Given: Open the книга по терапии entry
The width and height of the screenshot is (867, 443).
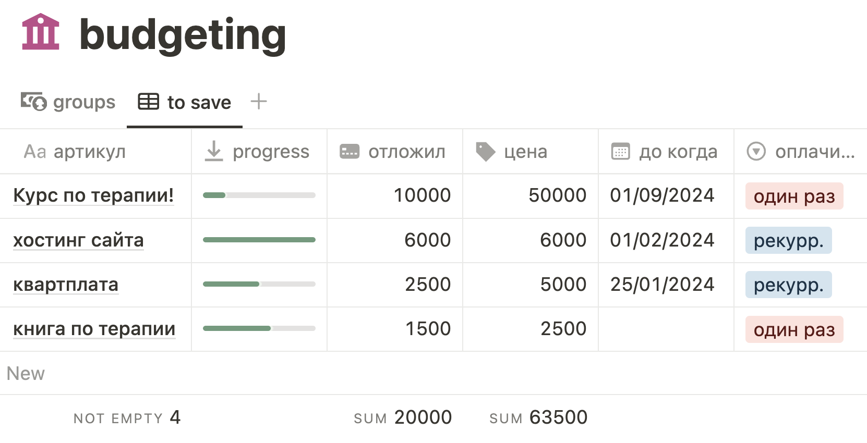Looking at the screenshot, I should click(x=94, y=329).
